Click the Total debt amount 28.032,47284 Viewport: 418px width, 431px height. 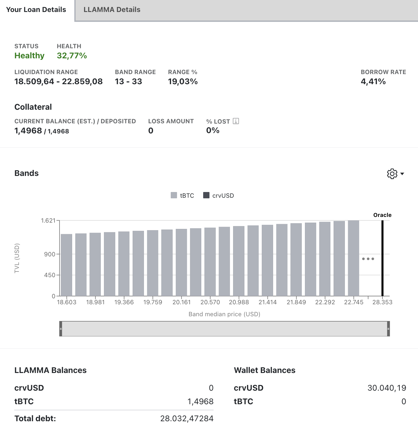point(187,418)
